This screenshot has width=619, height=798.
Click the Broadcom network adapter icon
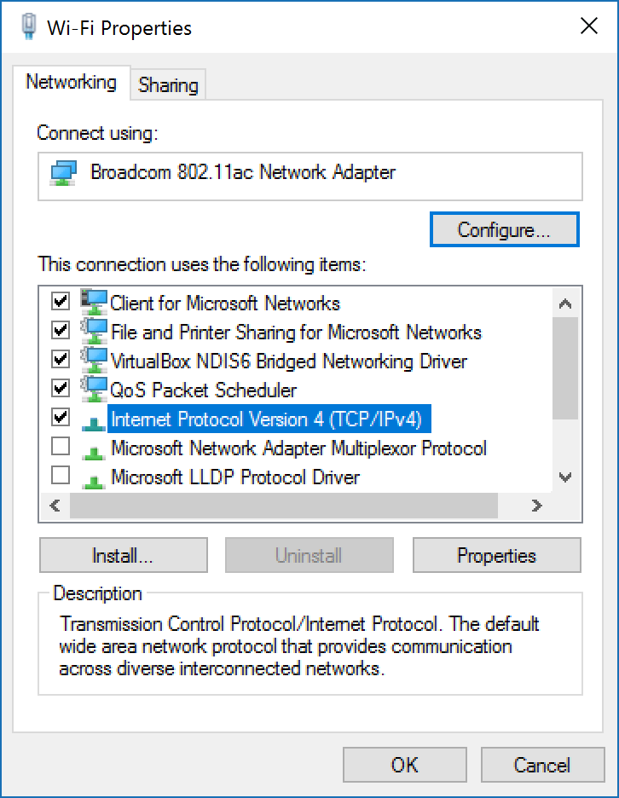point(64,173)
